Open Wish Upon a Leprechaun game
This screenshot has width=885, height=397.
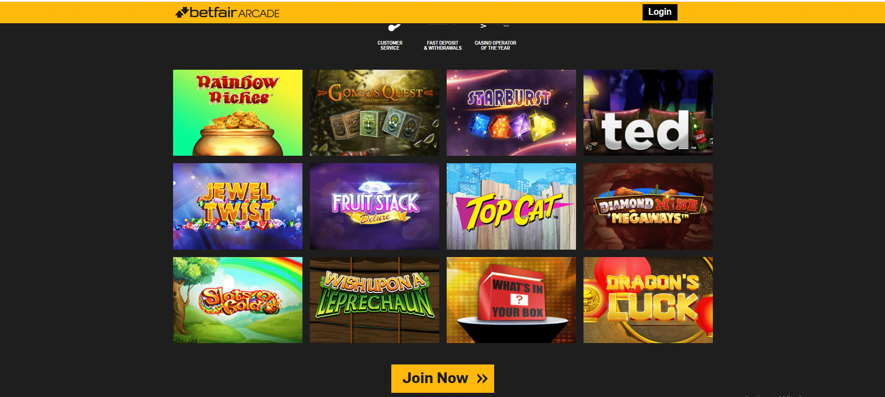point(375,300)
